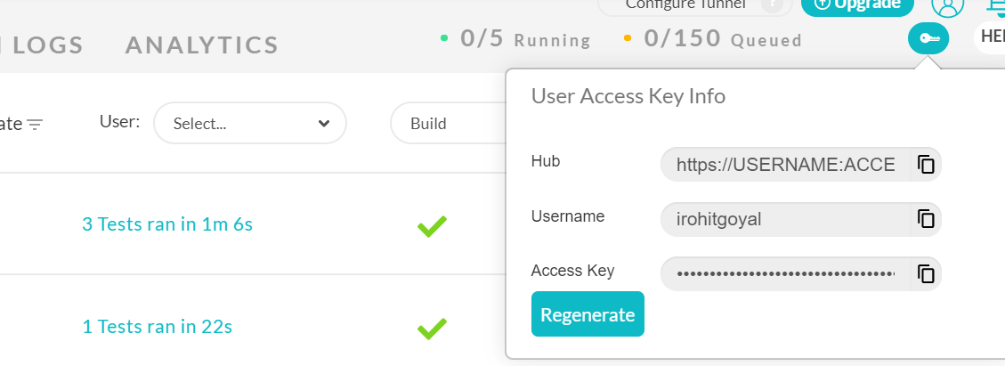The image size is (1005, 366).
Task: Open the '1 Tests ran in 22s' link
Action: pyautogui.click(x=157, y=327)
